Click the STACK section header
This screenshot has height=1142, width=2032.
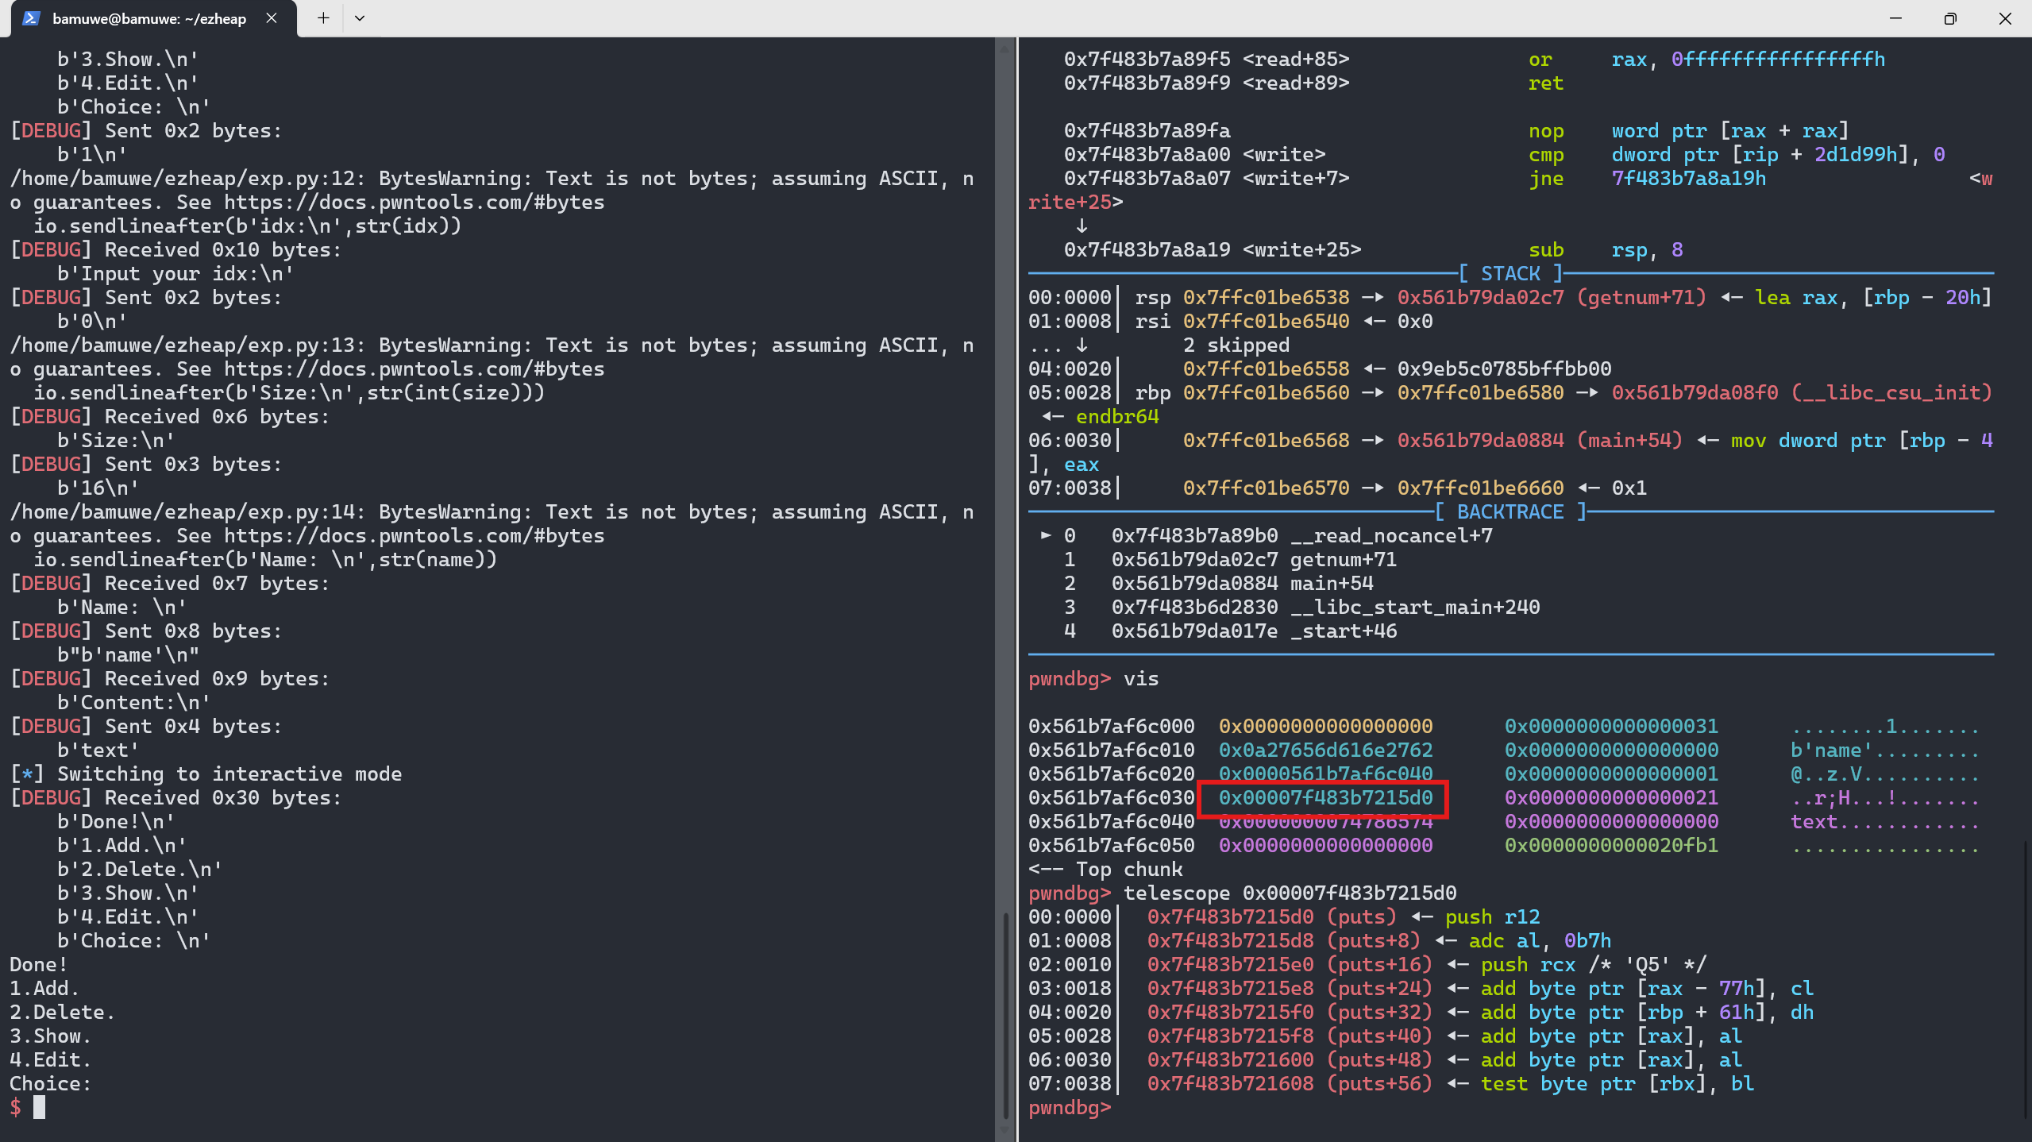click(x=1510, y=274)
